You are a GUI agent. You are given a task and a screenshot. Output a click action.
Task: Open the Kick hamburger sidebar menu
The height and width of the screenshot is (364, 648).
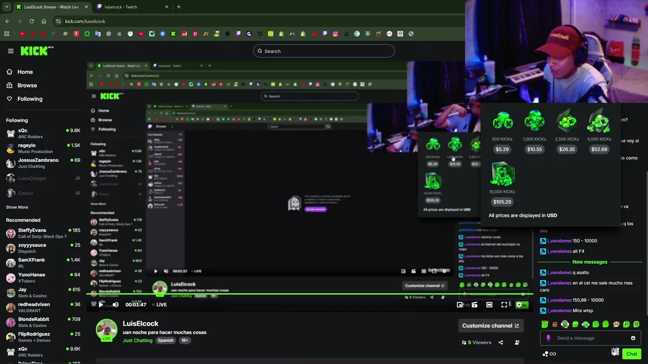11,51
